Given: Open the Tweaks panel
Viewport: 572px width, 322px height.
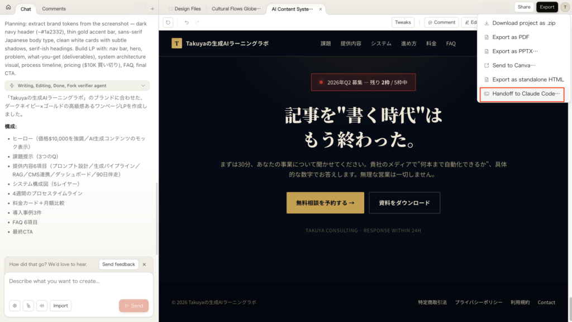Looking at the screenshot, I should (403, 22).
